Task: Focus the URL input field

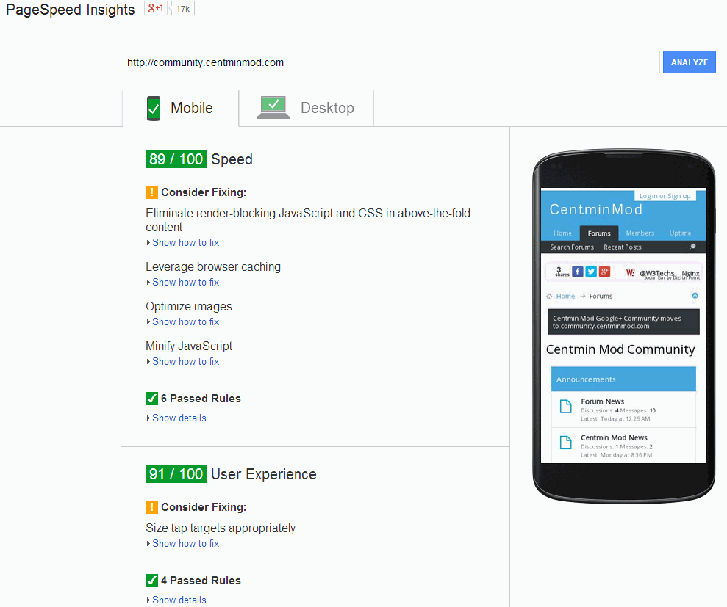Action: [390, 62]
